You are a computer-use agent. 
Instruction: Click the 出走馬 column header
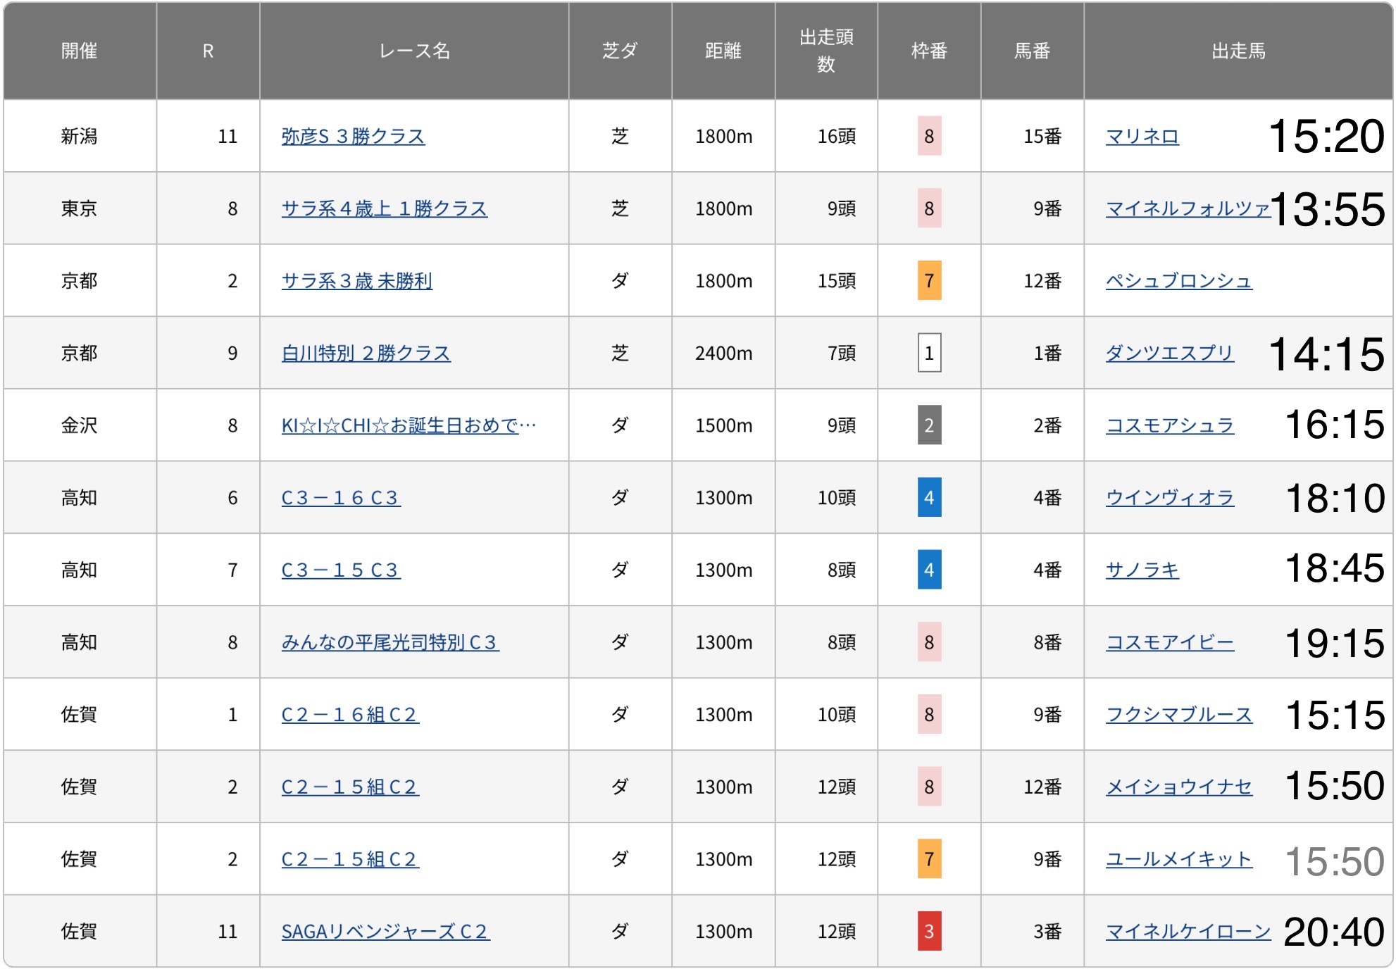point(1238,51)
